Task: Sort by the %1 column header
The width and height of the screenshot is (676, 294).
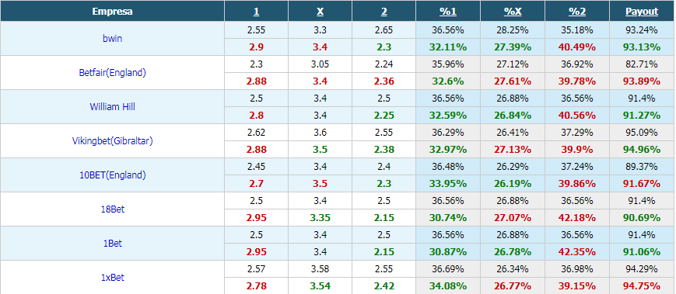Action: coord(448,12)
